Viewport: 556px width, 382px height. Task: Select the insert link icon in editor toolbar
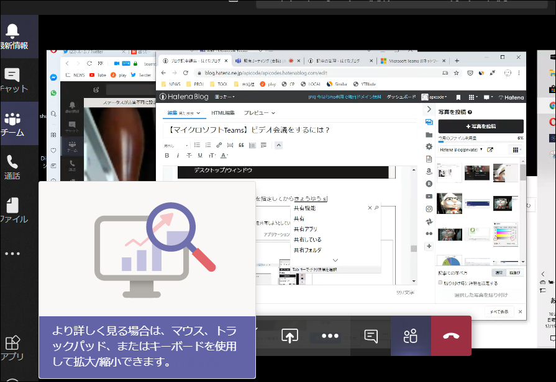pos(219,144)
